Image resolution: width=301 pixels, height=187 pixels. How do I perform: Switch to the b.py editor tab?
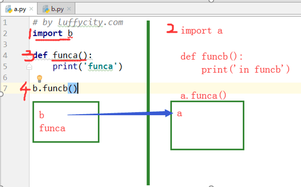56,9
